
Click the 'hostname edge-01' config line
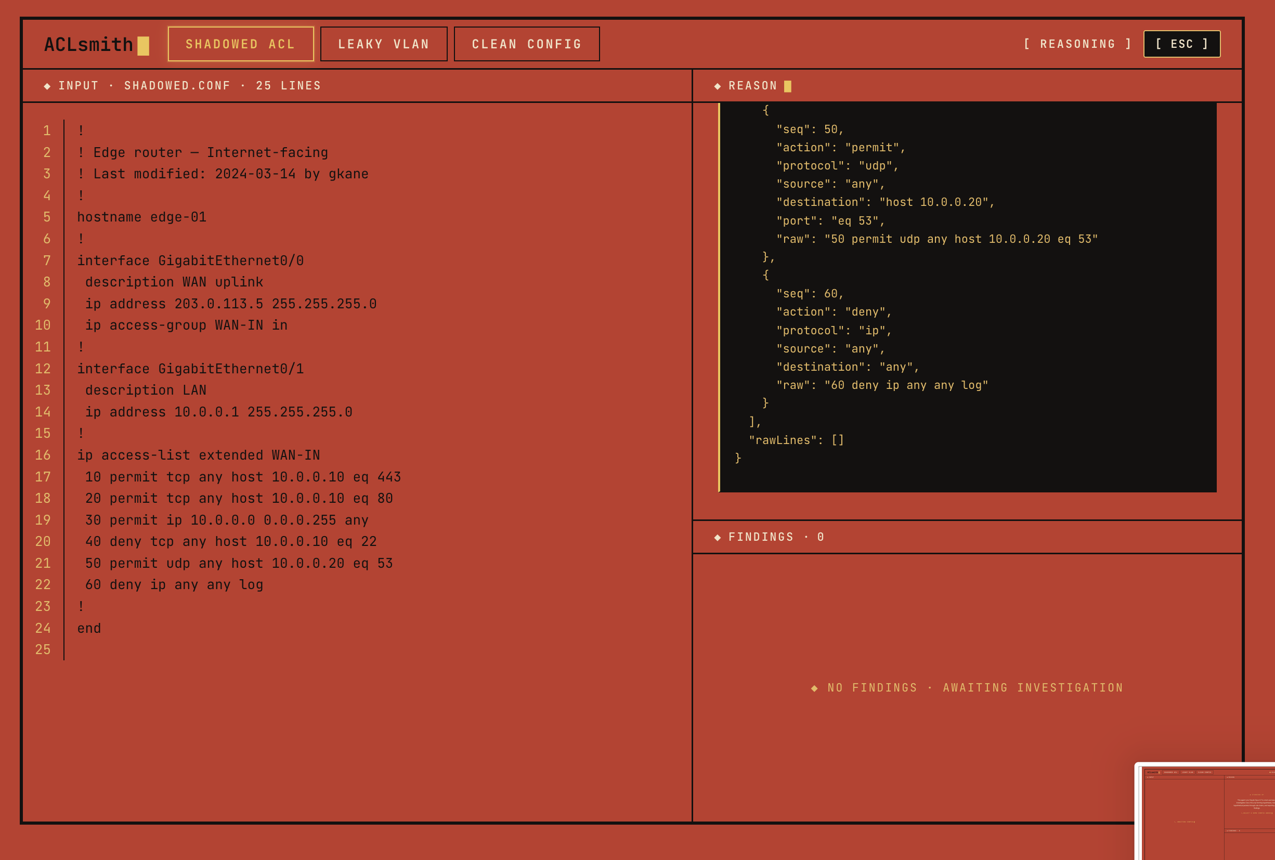click(142, 217)
